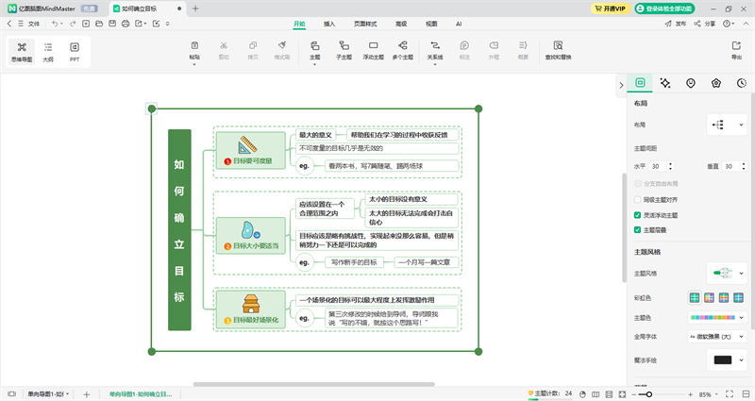Viewport: 755px width, 401px height.
Task: Open 查找和替换 find and replace
Action: pyautogui.click(x=558, y=49)
